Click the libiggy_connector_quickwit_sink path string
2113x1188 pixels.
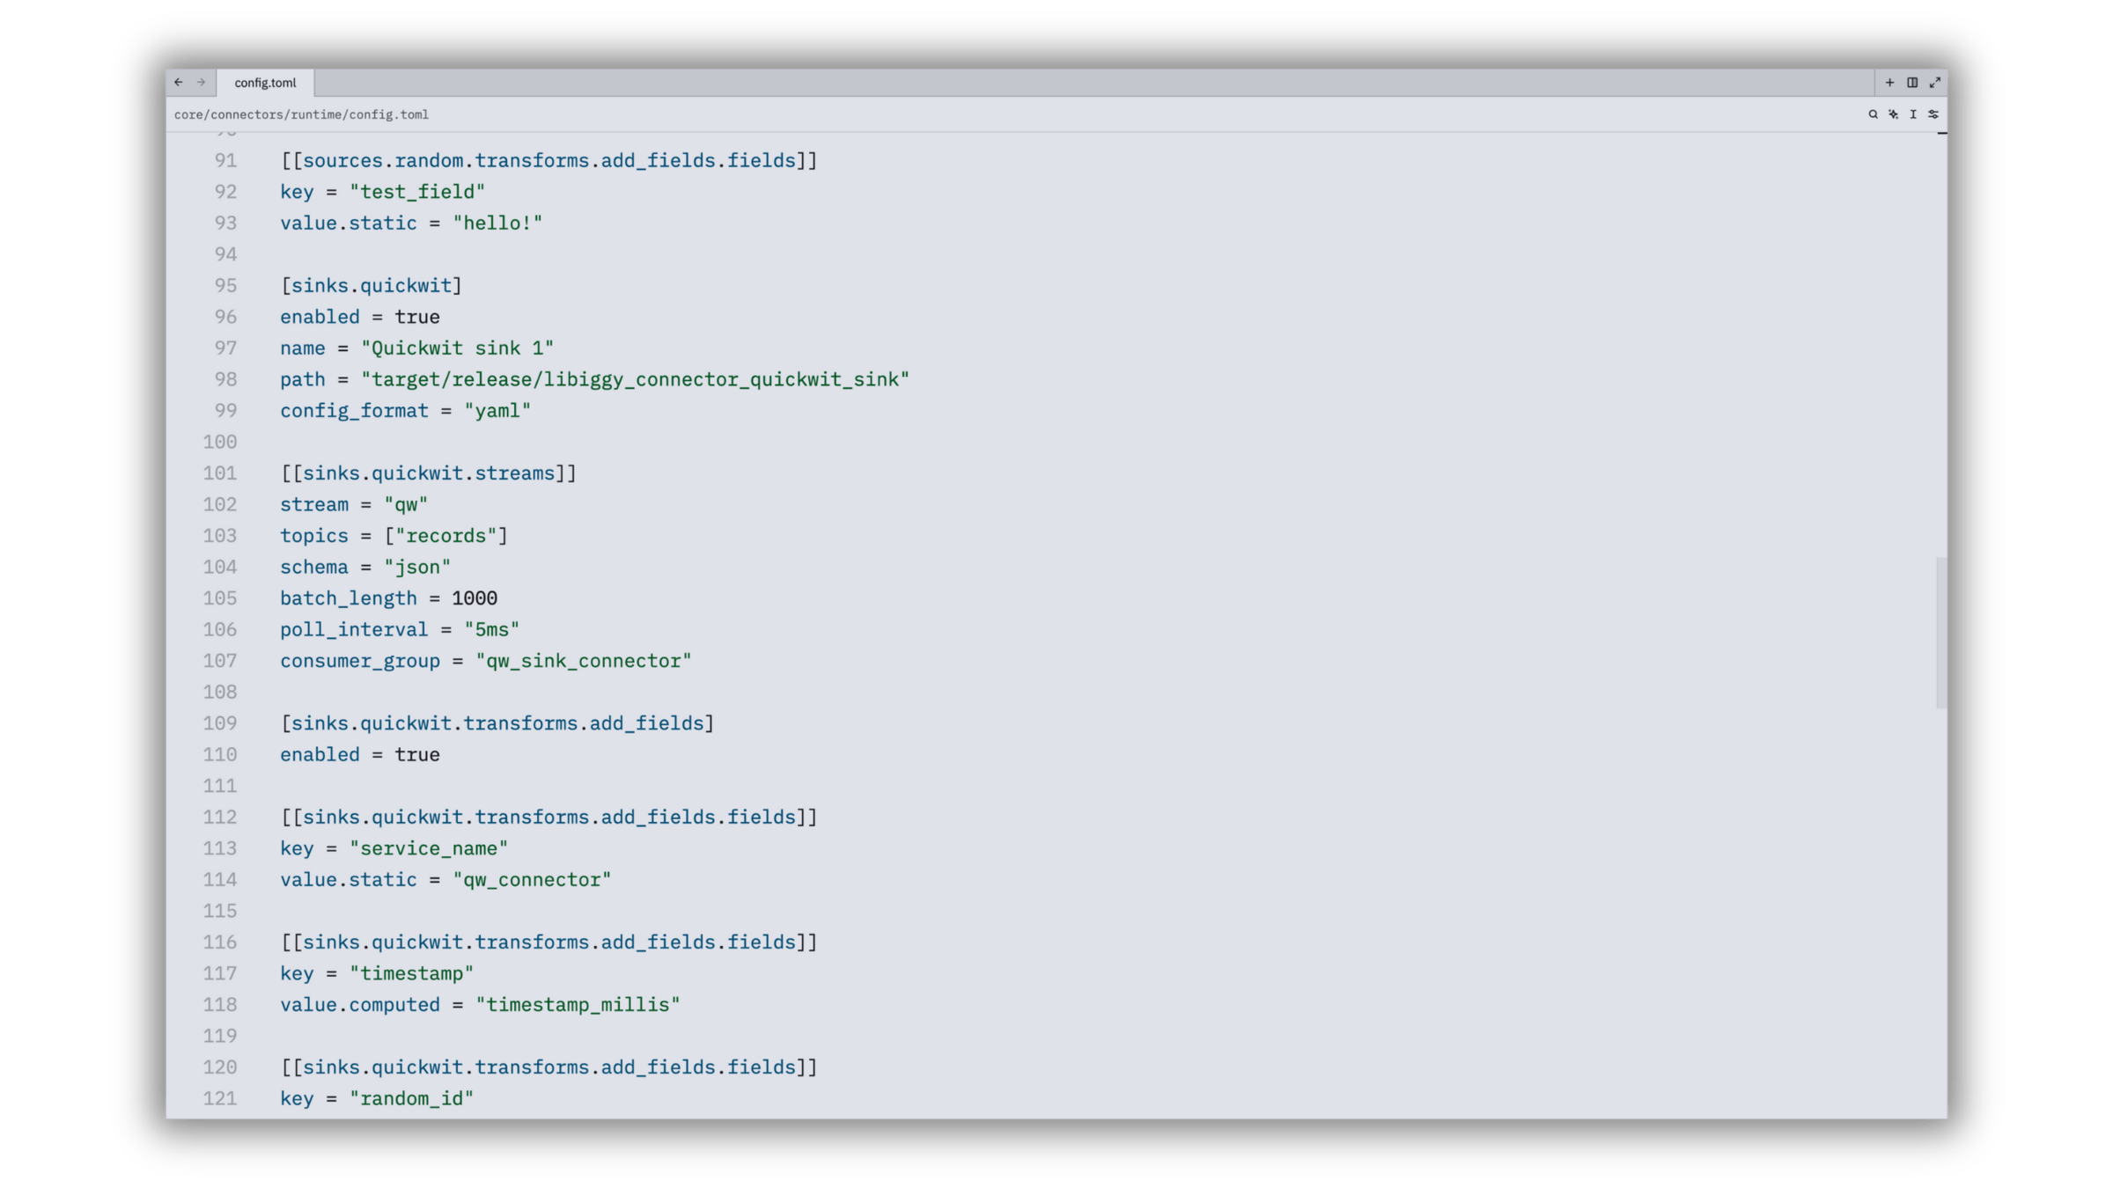(636, 380)
